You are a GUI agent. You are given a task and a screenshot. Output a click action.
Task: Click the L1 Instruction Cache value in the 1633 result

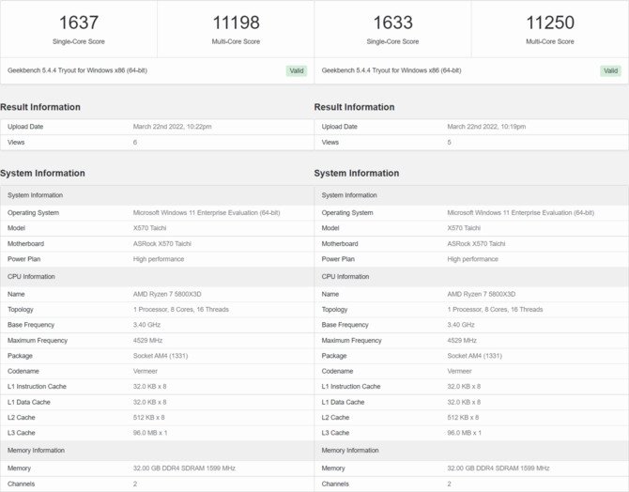click(464, 387)
